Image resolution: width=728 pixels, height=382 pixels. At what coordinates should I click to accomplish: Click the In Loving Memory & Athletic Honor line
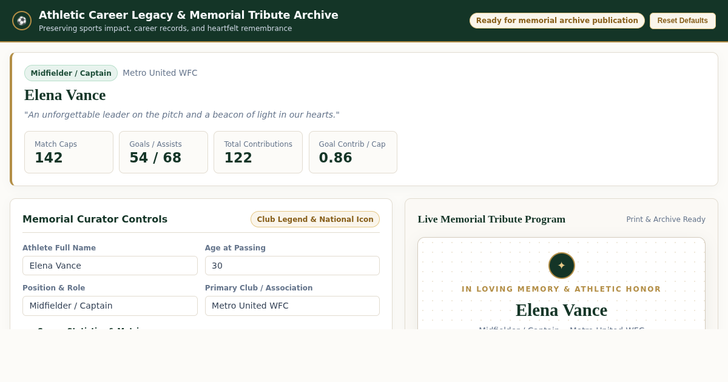[x=561, y=289]
